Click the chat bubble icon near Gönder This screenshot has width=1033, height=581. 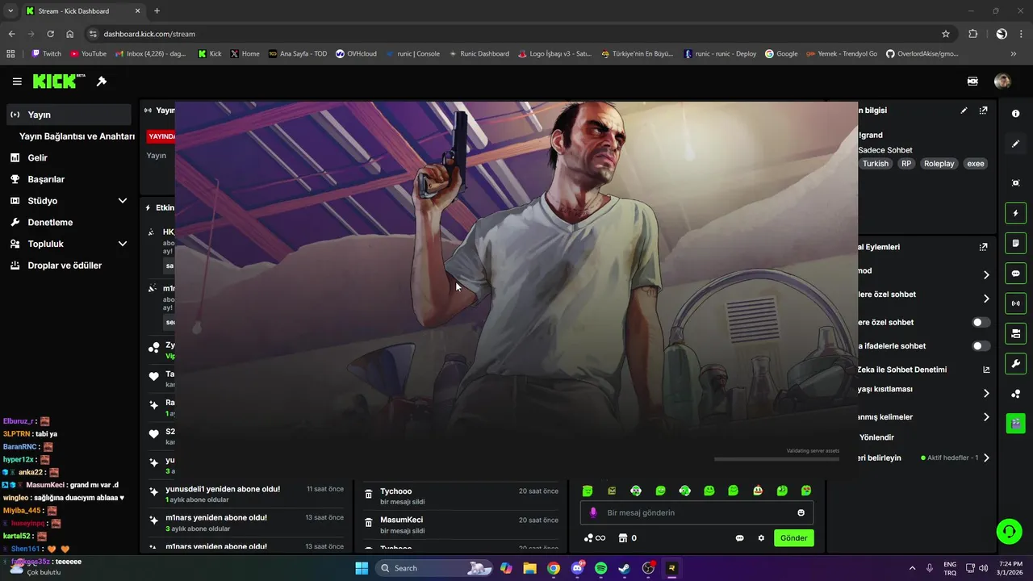tap(739, 538)
